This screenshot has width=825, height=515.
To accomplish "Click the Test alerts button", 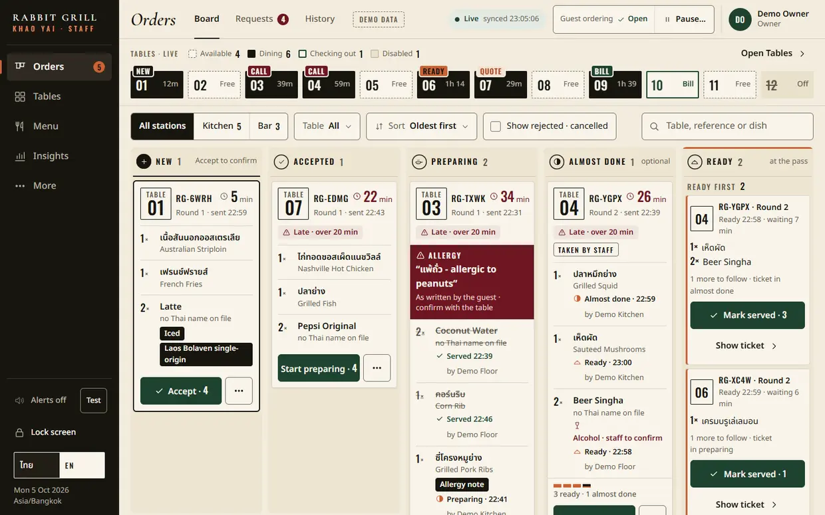I will (93, 400).
